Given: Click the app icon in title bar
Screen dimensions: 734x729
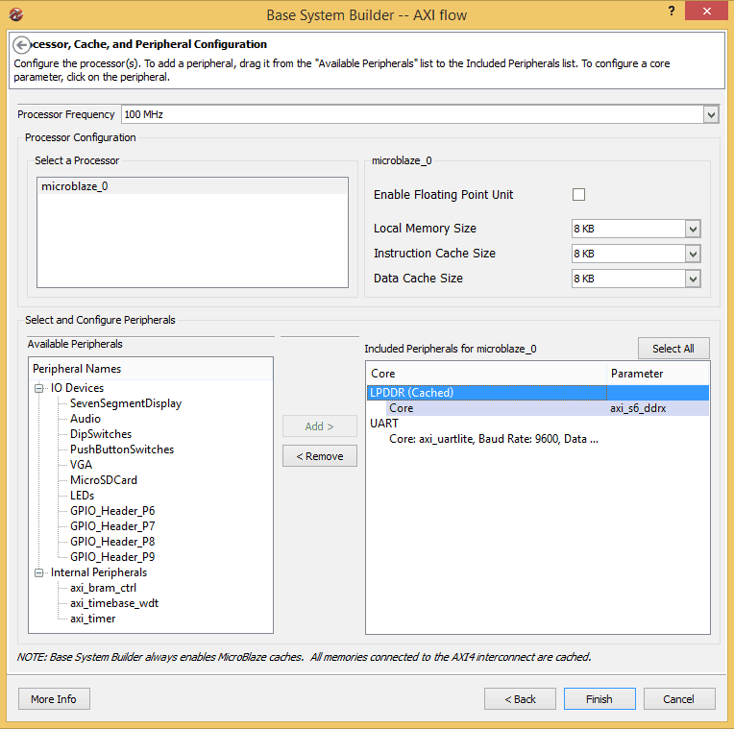Looking at the screenshot, I should click(x=16, y=14).
